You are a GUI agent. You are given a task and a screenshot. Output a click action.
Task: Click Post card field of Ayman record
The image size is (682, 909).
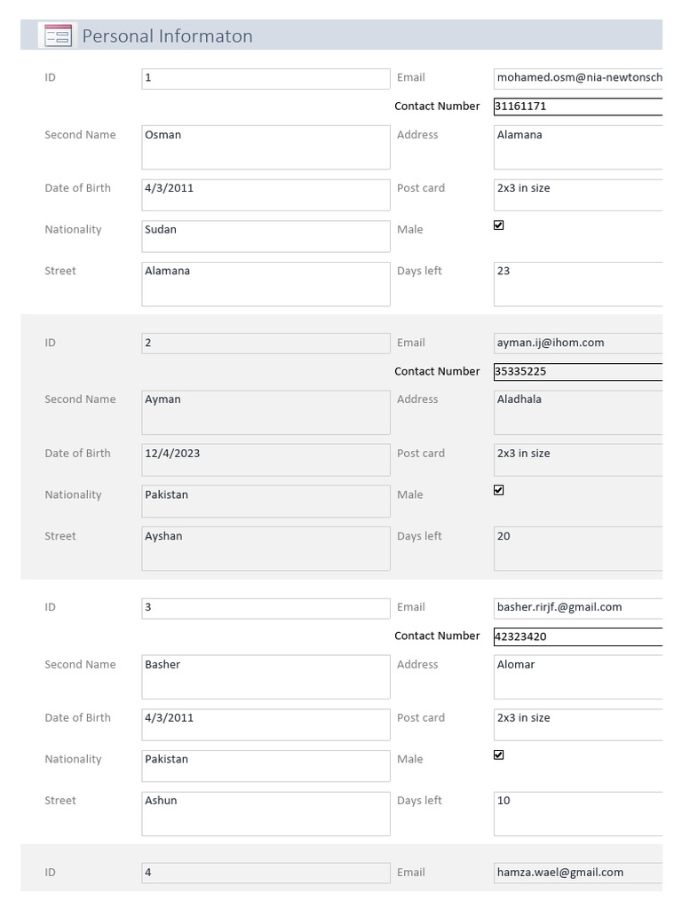[578, 460]
